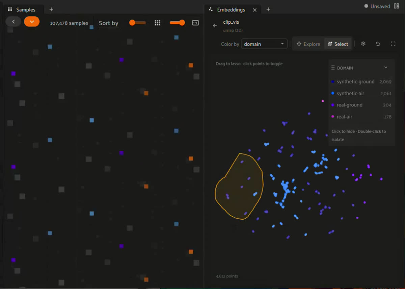Click the Embeddings tab scatter icon
This screenshot has width=405, height=289.
click(x=211, y=9)
